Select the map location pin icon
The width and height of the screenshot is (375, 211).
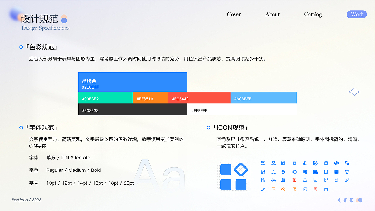[x=273, y=163]
